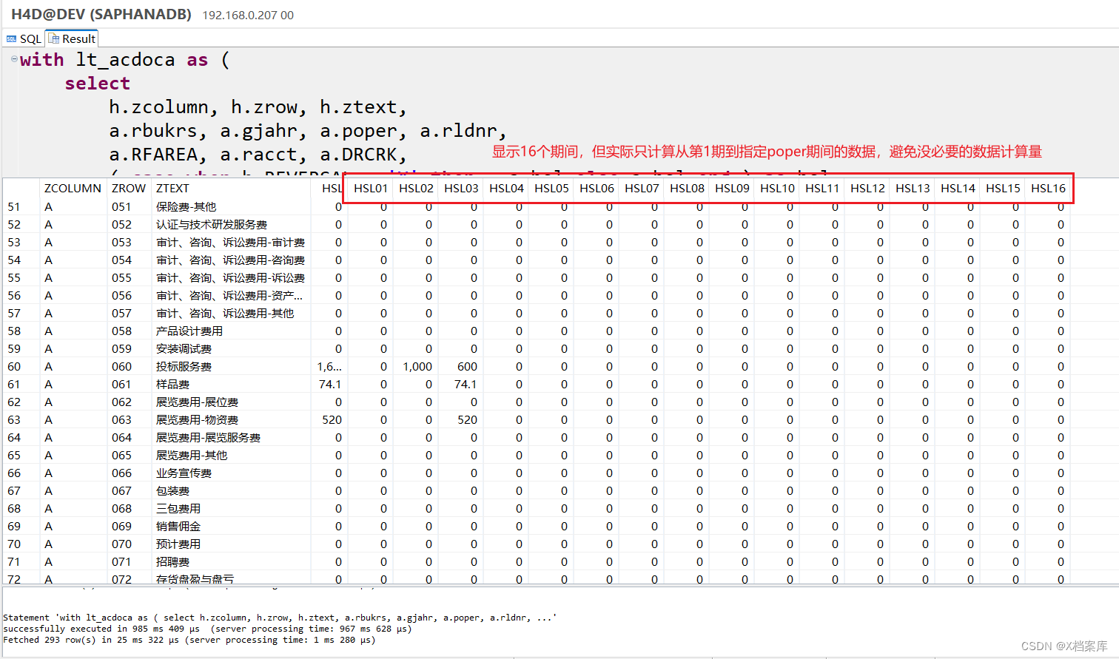Collapse the 'with lt_acdoca' code block

[14, 59]
